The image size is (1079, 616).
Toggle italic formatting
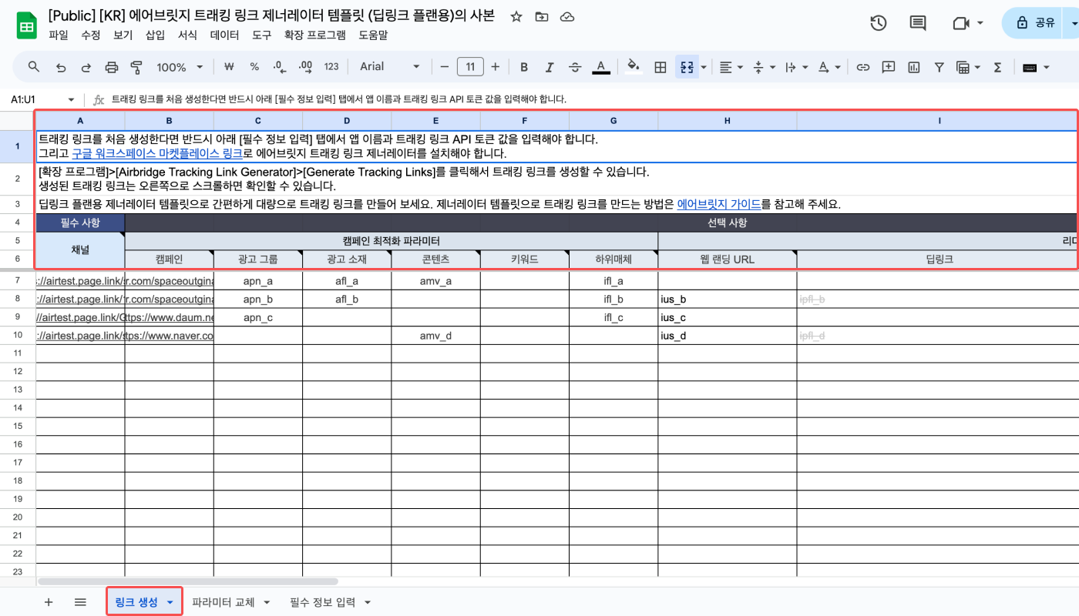[x=550, y=67]
